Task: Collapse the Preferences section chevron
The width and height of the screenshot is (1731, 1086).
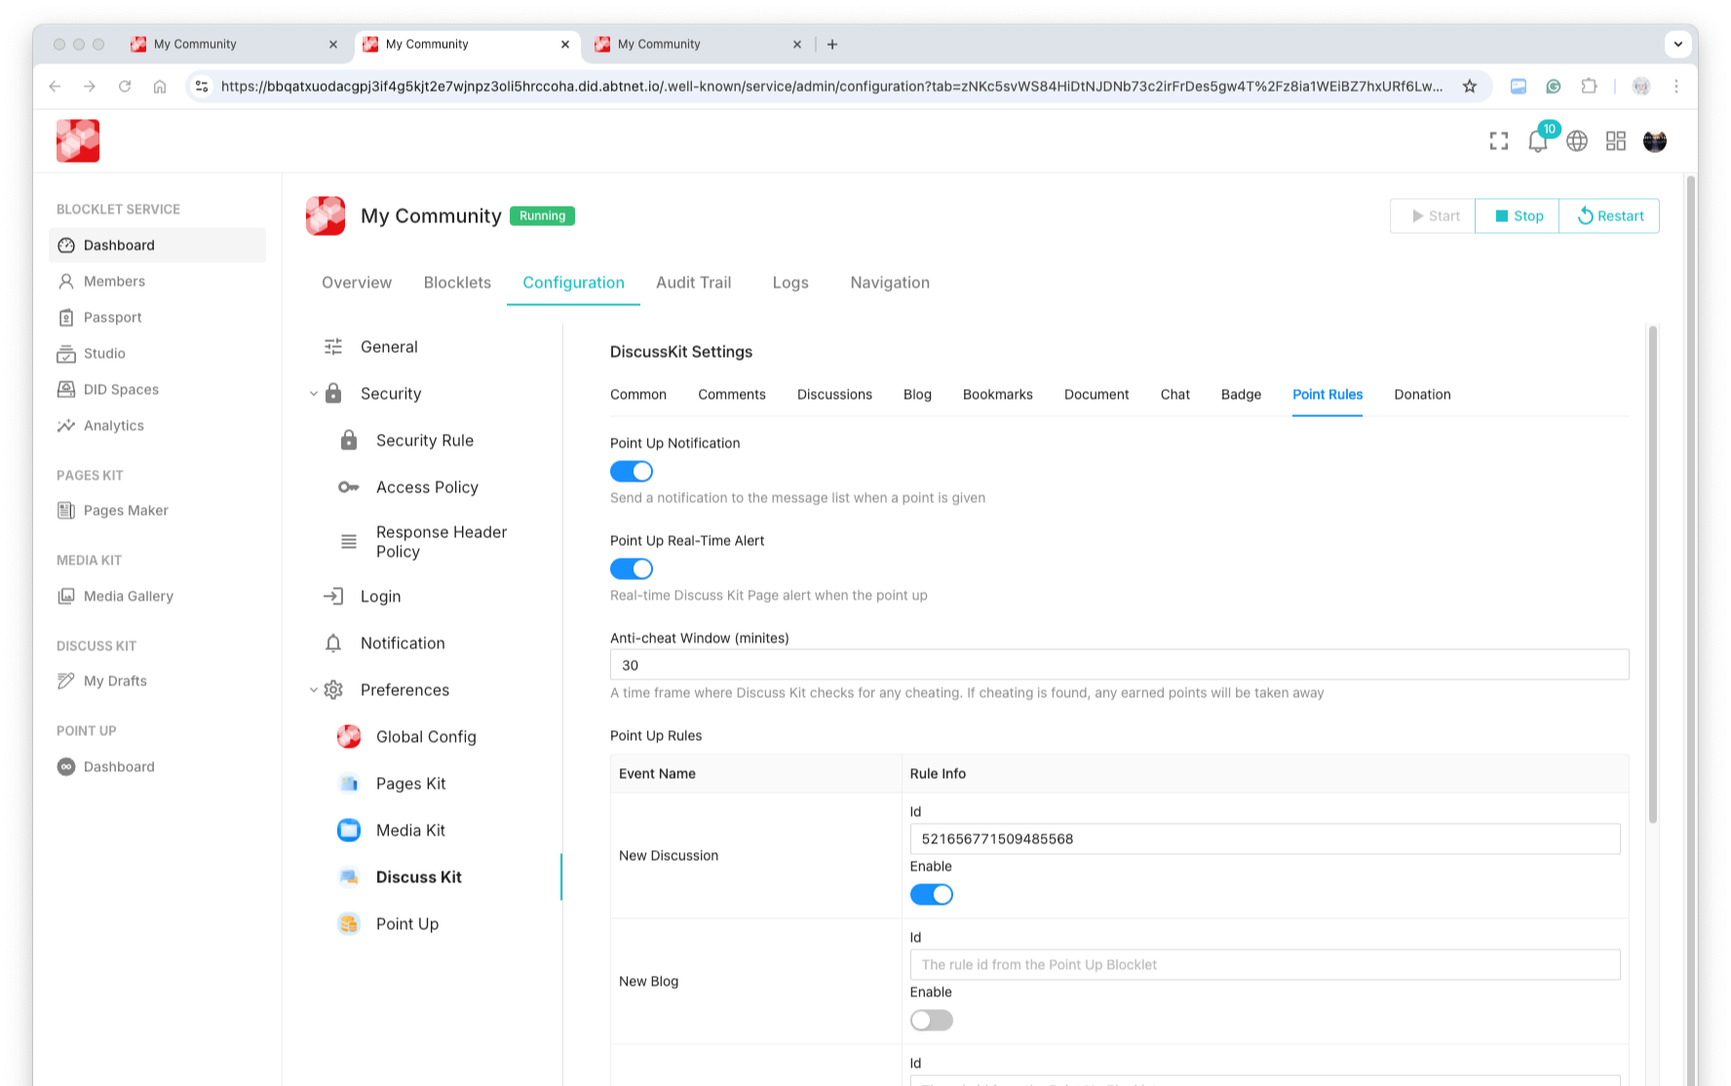Action: (x=314, y=690)
